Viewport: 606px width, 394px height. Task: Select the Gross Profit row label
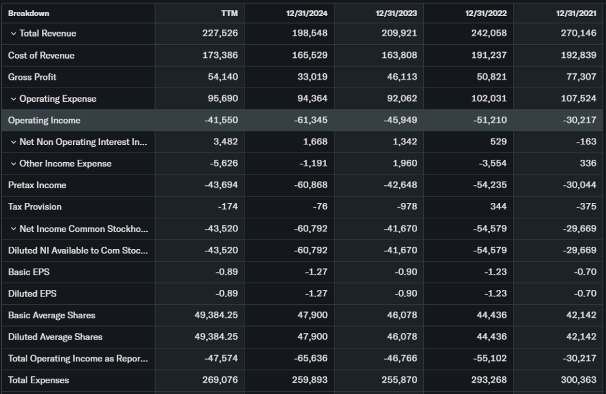tap(32, 77)
